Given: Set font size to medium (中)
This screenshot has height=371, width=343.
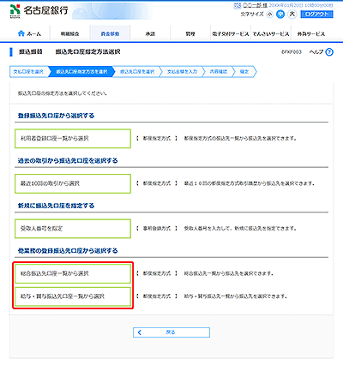Looking at the screenshot, I should coord(280,15).
